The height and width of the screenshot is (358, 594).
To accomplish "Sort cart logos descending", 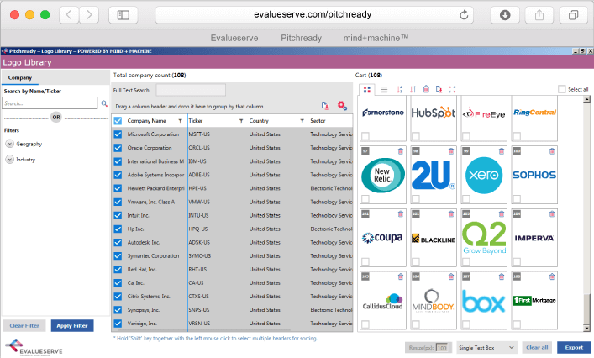I will [413, 89].
